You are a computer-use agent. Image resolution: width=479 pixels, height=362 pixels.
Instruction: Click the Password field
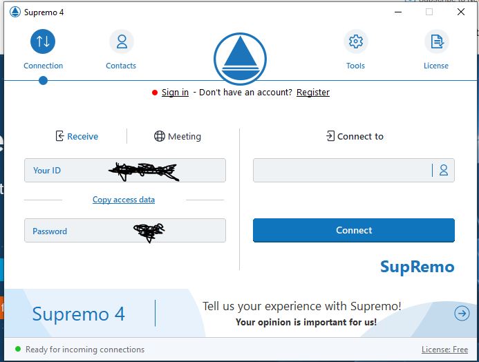tap(124, 231)
